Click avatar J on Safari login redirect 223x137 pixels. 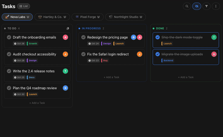click(x=140, y=54)
